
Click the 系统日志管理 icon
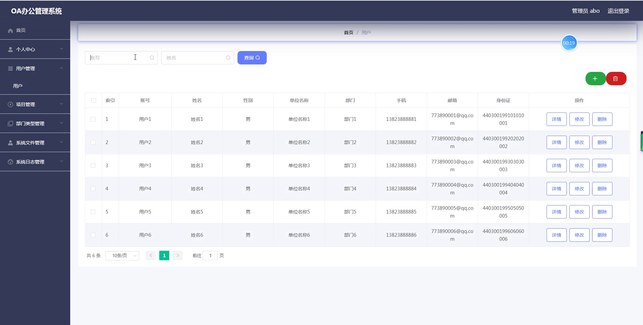(x=10, y=162)
